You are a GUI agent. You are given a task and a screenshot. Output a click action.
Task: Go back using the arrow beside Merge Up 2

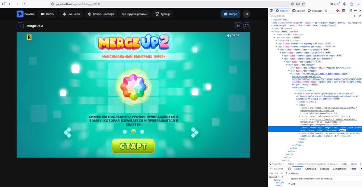coord(20,26)
